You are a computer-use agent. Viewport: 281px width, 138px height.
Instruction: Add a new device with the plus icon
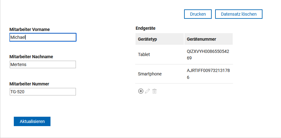pos(141,91)
